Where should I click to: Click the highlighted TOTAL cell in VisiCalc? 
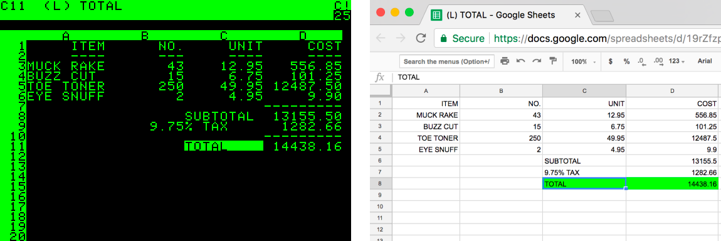coord(224,146)
